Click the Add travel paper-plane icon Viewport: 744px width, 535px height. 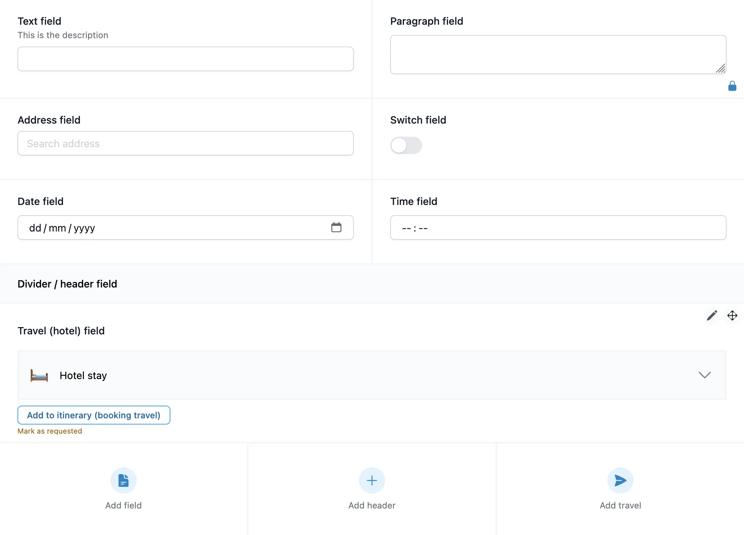(x=620, y=480)
